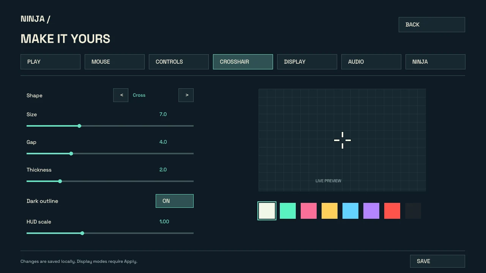This screenshot has height=273, width=486.
Task: Pick the red color swatch
Action: click(392, 211)
